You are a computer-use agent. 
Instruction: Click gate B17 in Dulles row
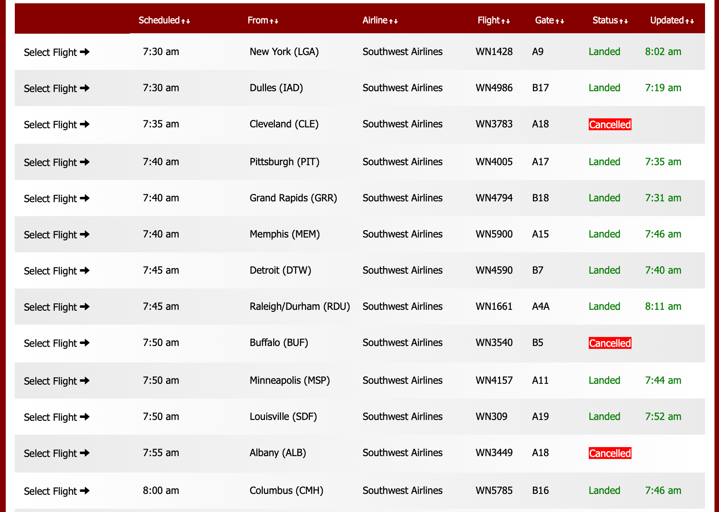pos(540,88)
